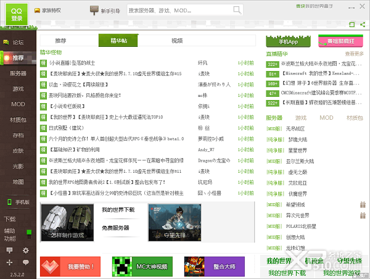Image resolution: width=370 pixels, height=279 pixels.
Task: Open MOD in the left sidebar
Action: coord(18,104)
